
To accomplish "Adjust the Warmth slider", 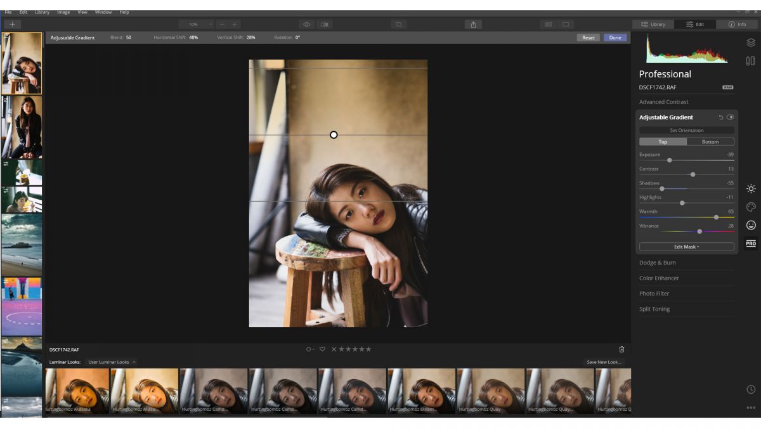I will 687,217.
